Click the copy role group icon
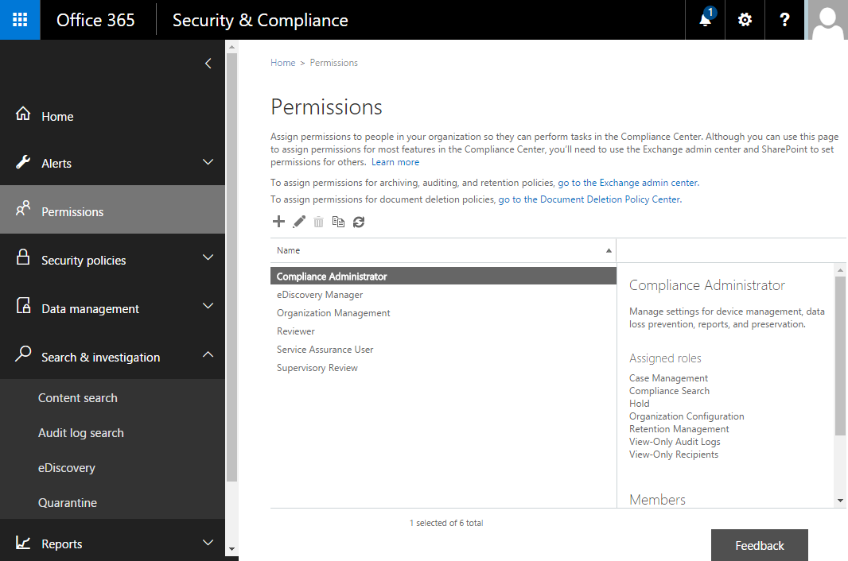This screenshot has height=561, width=848. point(338,222)
